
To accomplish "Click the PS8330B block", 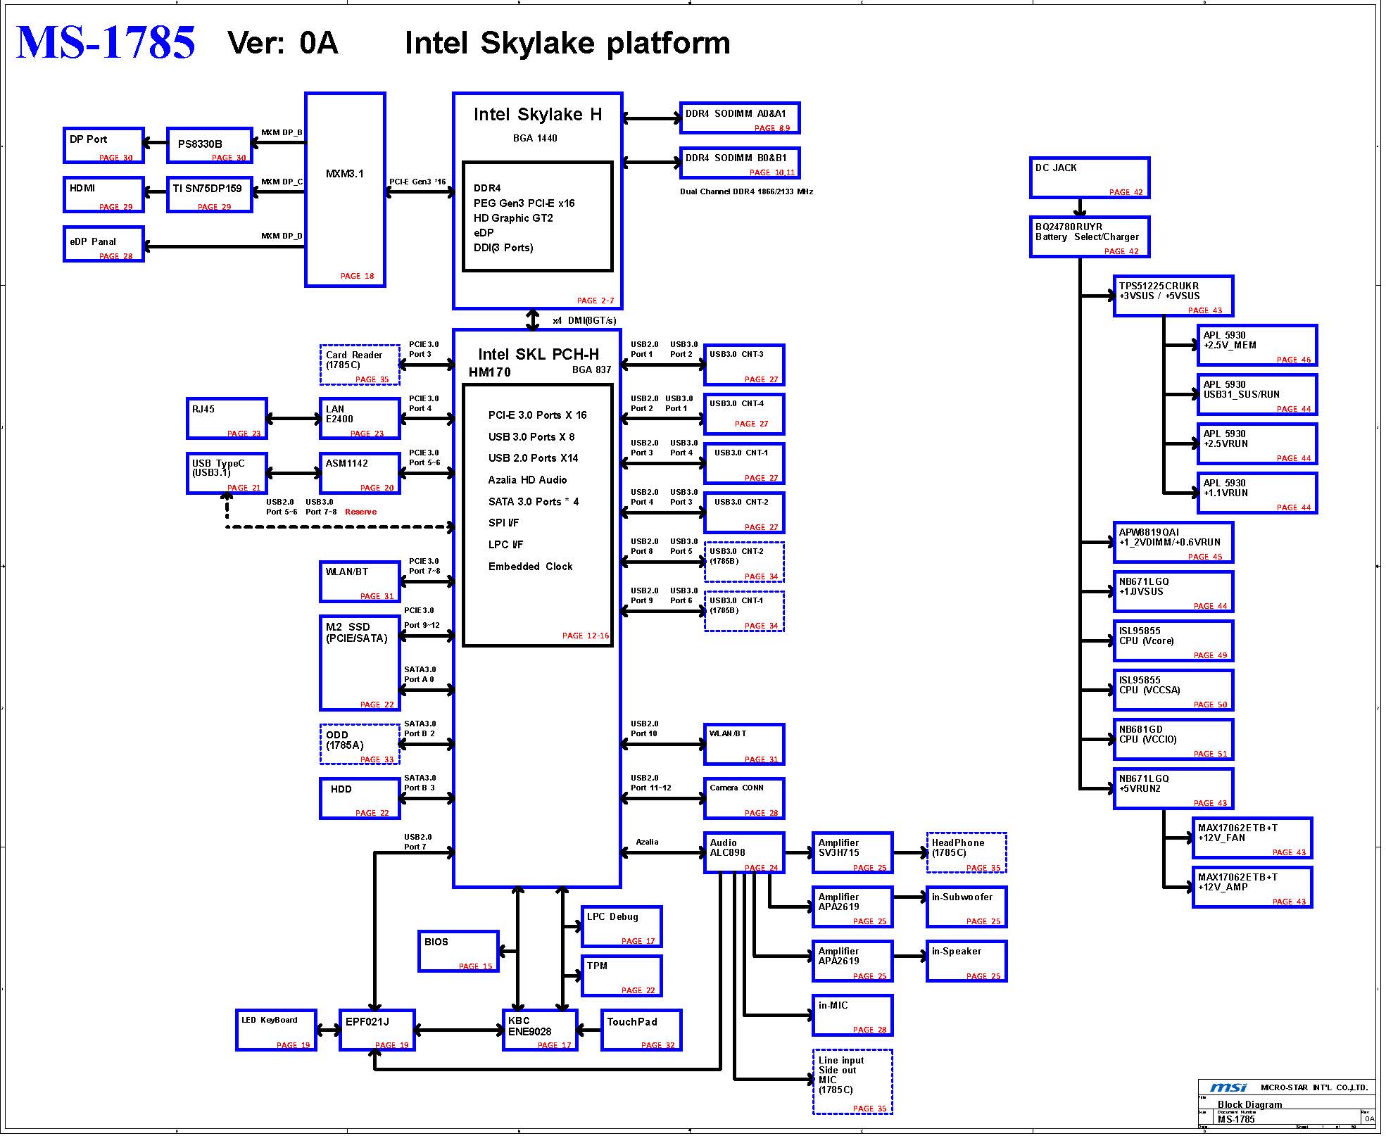I will click(209, 146).
